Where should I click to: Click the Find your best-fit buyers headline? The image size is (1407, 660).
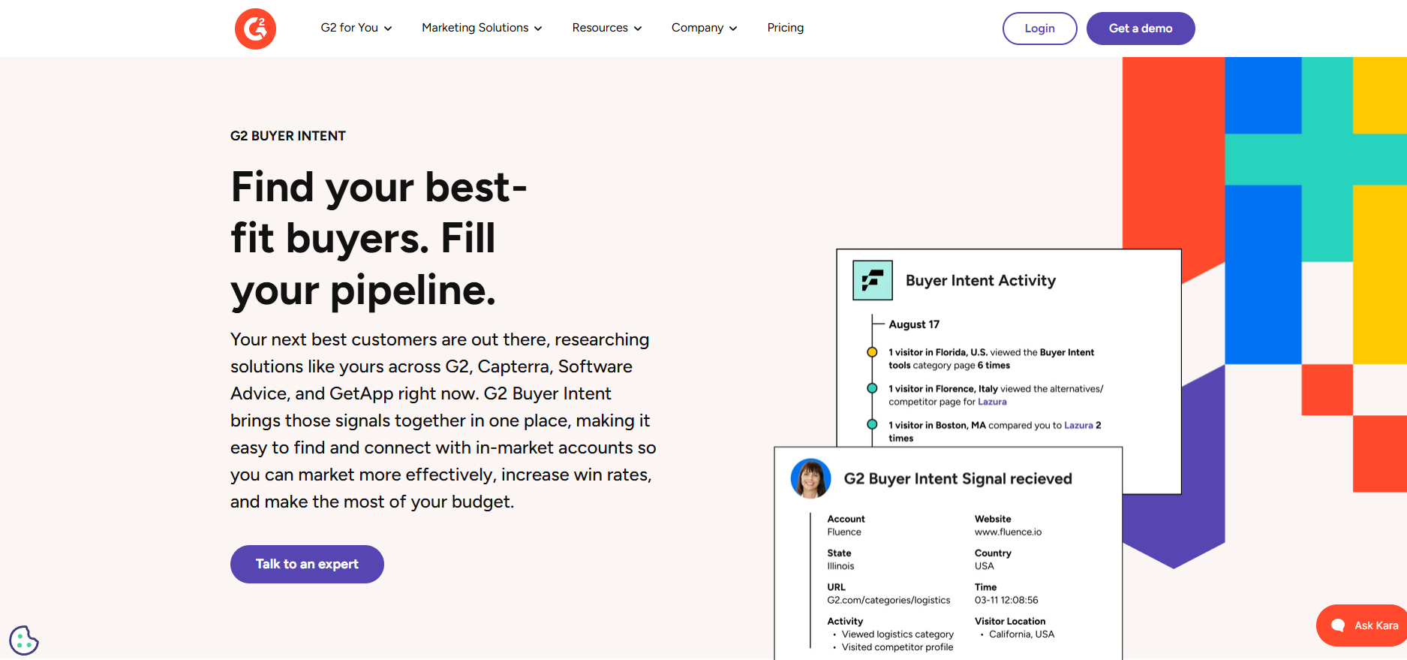(379, 238)
